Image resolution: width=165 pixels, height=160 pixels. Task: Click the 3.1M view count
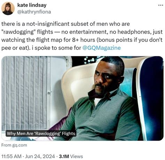[x=64, y=156]
